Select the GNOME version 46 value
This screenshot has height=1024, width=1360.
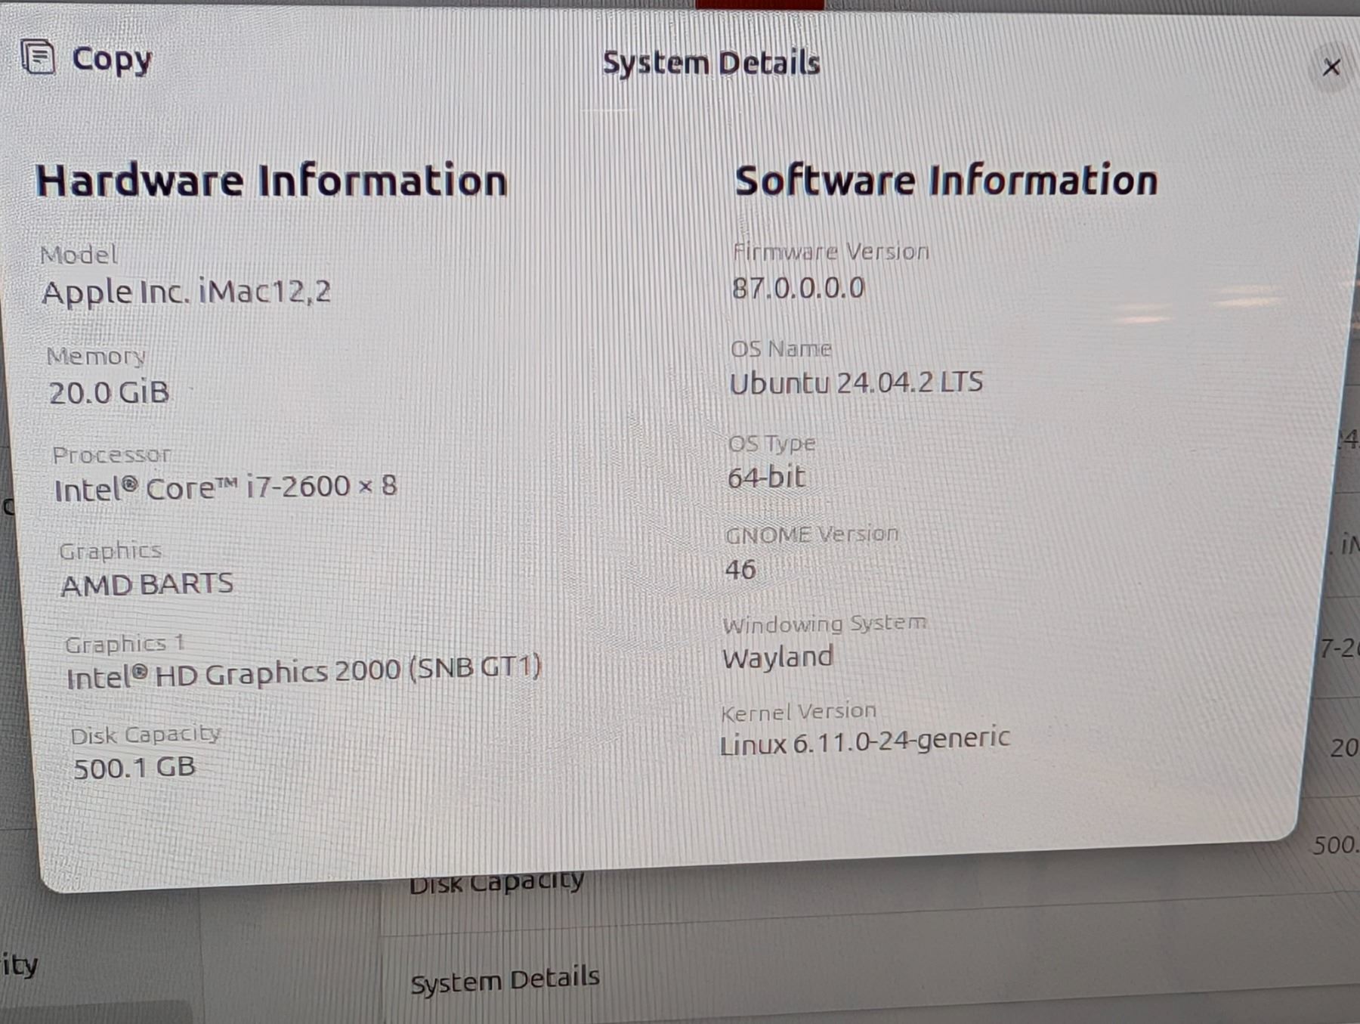[740, 569]
